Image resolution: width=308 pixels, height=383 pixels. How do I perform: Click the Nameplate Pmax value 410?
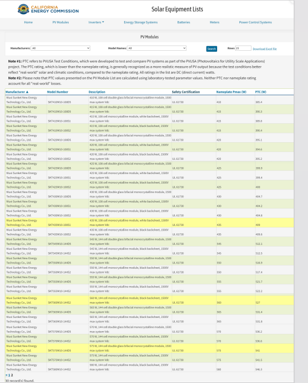pos(219,102)
